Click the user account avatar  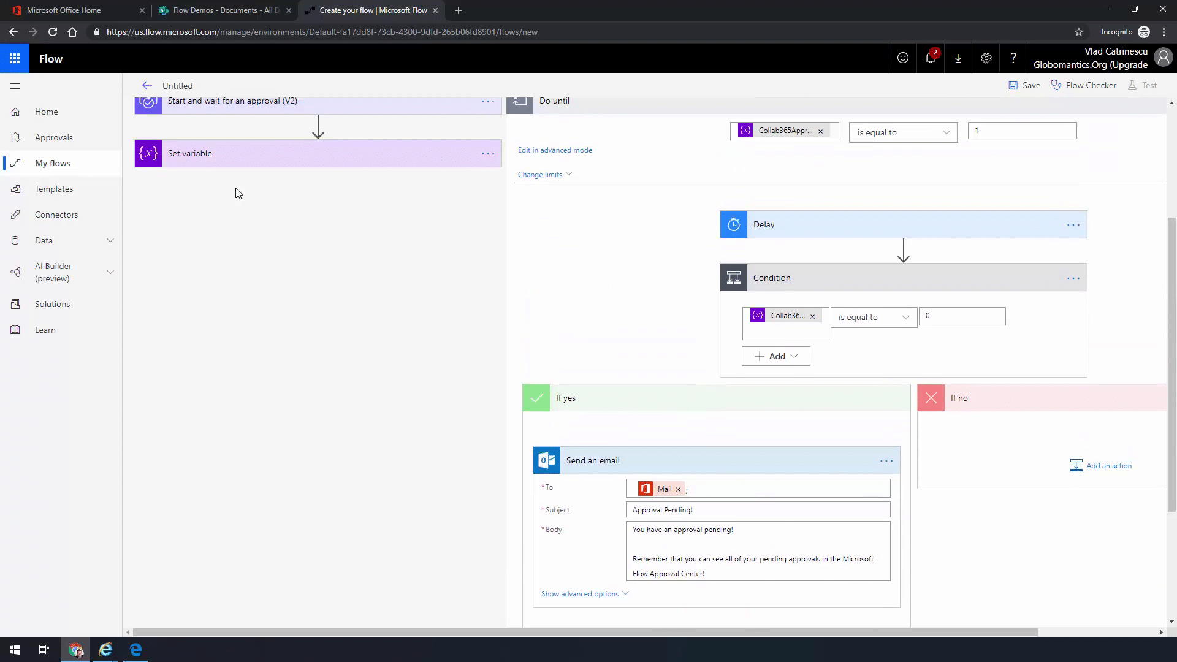[x=1163, y=58]
